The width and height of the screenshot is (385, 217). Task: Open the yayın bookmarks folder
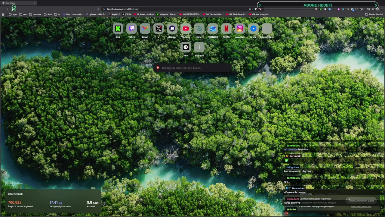tap(13, 14)
